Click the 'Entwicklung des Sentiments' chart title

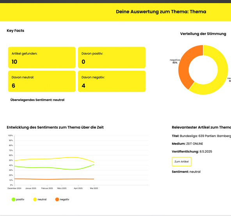[x=55, y=127]
